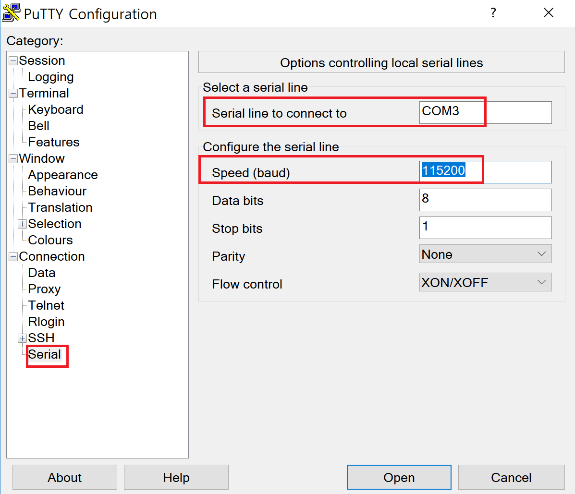Select the Session category
This screenshot has width=575, height=494.
(42, 60)
